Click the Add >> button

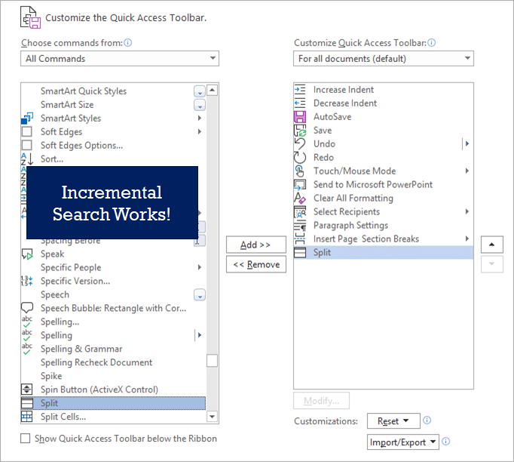(255, 245)
